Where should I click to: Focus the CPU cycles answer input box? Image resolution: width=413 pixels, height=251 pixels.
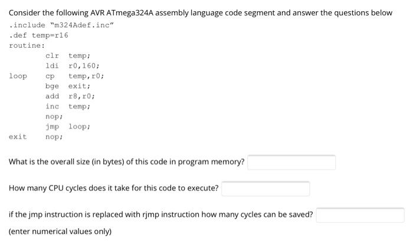(265, 189)
